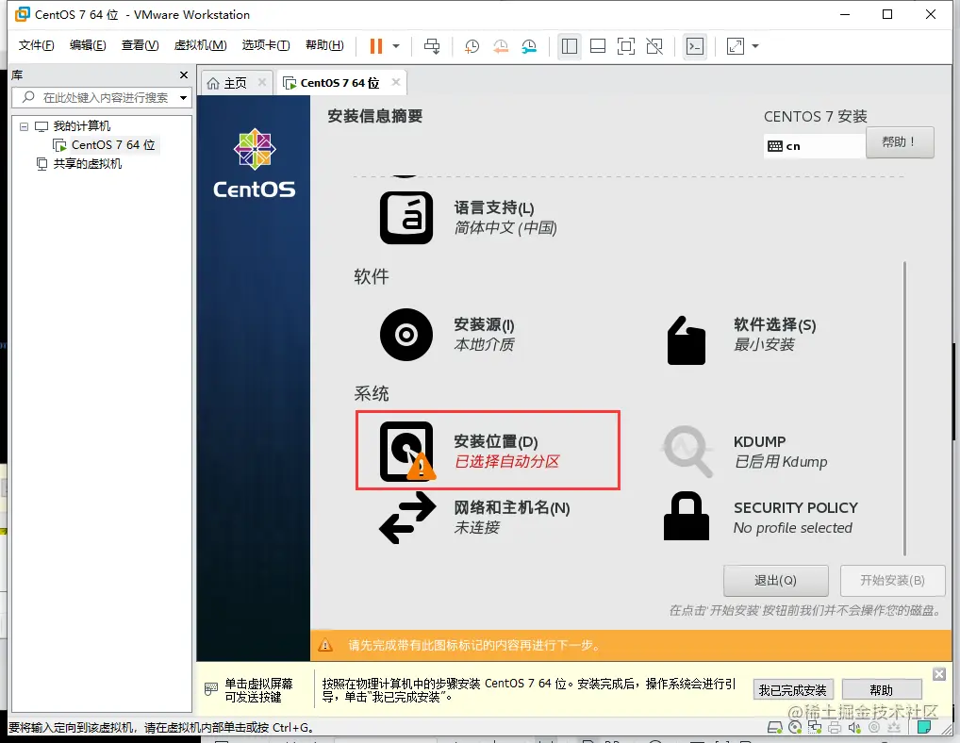Toggle the library sidebar view icon
Screen dimensions: 960x743
coord(570,46)
